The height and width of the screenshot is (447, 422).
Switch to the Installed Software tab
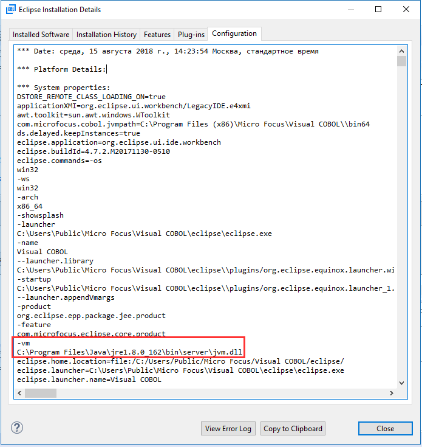41,35
